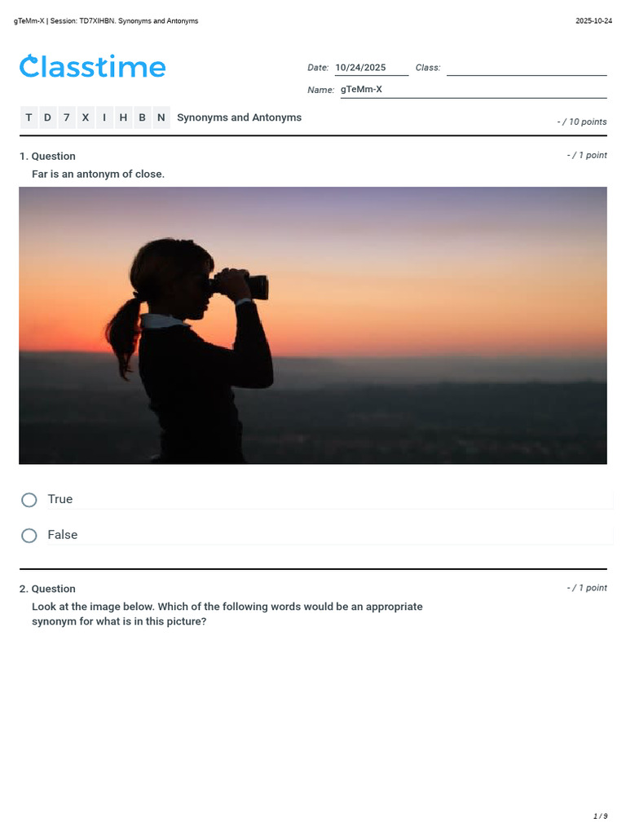
Task: Click question 2 prompt text about synonym
Action: pos(227,614)
